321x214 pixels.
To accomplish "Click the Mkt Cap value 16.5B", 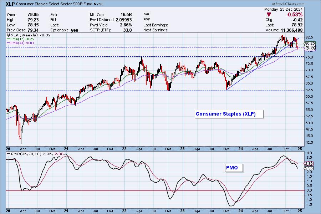I will [x=126, y=15].
